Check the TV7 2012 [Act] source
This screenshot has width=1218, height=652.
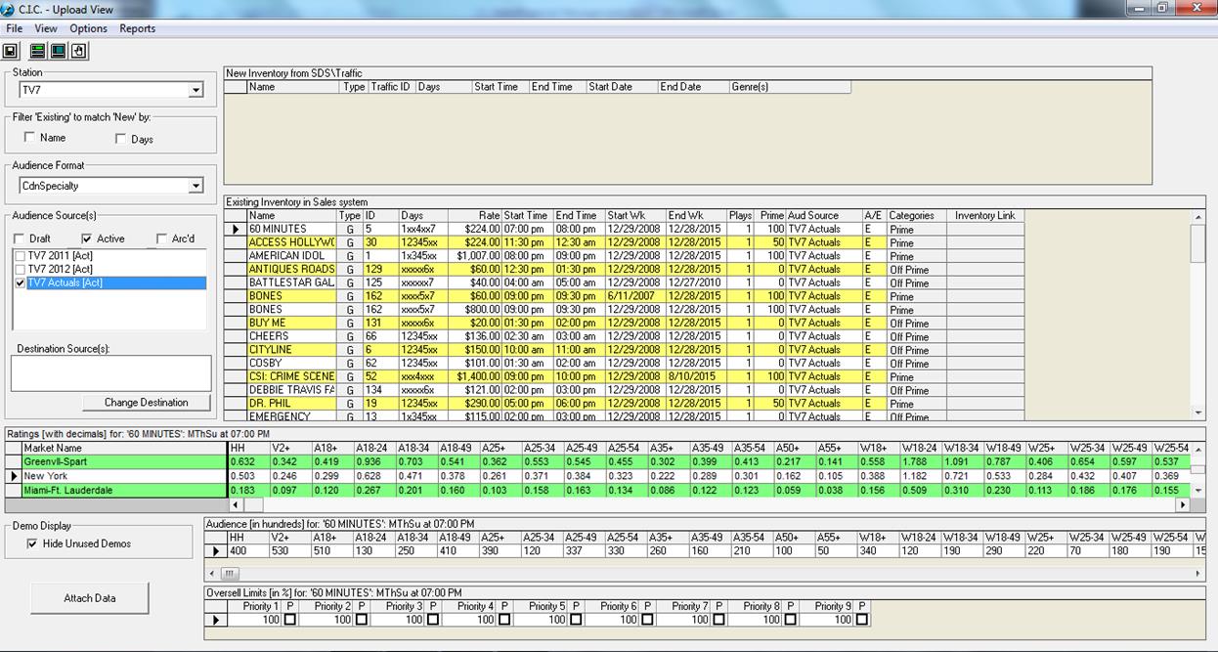pos(21,269)
